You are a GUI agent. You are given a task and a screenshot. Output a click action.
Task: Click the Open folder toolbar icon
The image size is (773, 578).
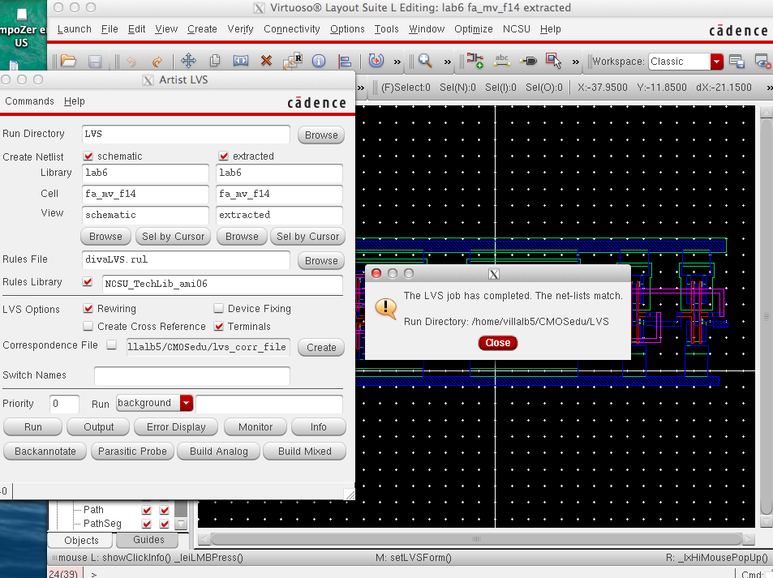pos(69,62)
